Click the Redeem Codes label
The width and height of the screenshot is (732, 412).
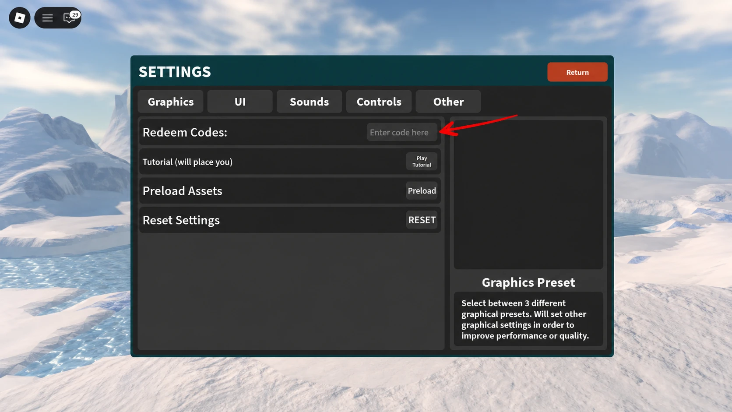tap(185, 132)
